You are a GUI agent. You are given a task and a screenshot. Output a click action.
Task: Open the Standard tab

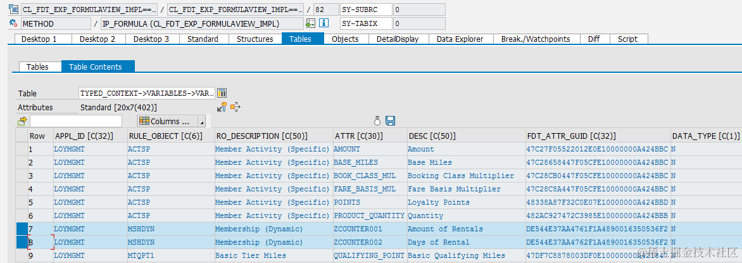(x=203, y=39)
